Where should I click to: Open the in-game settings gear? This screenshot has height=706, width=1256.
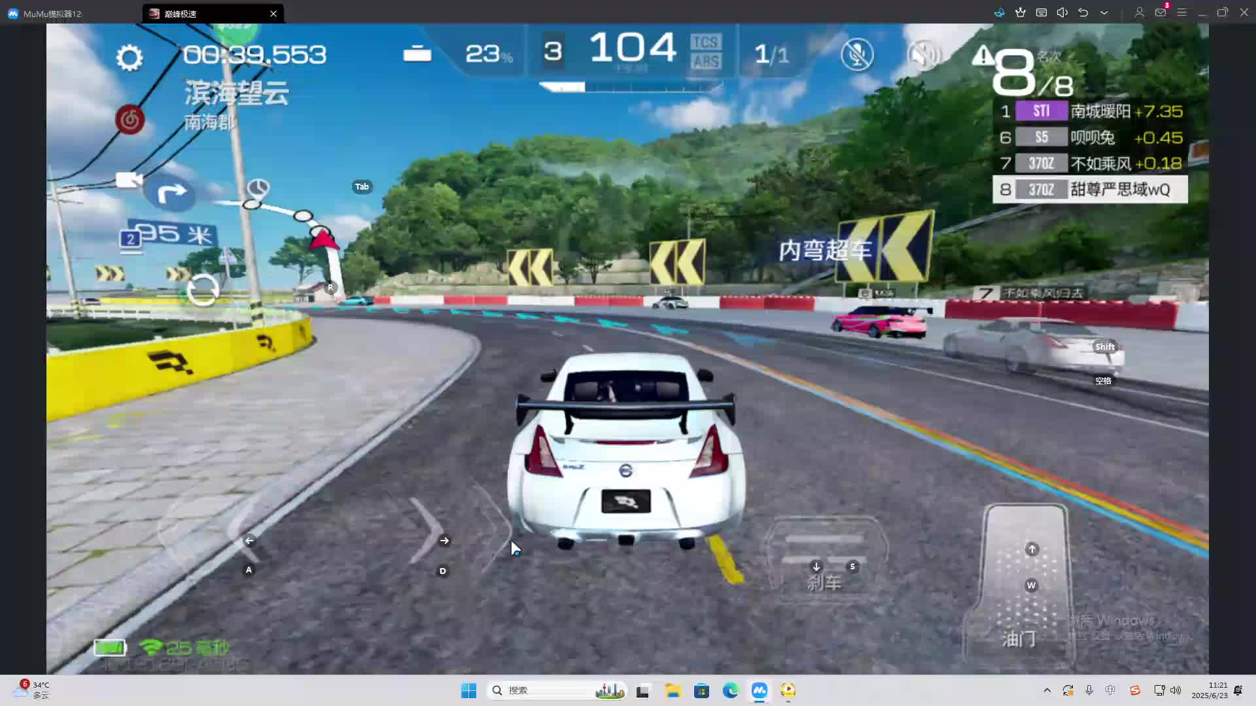(x=129, y=58)
